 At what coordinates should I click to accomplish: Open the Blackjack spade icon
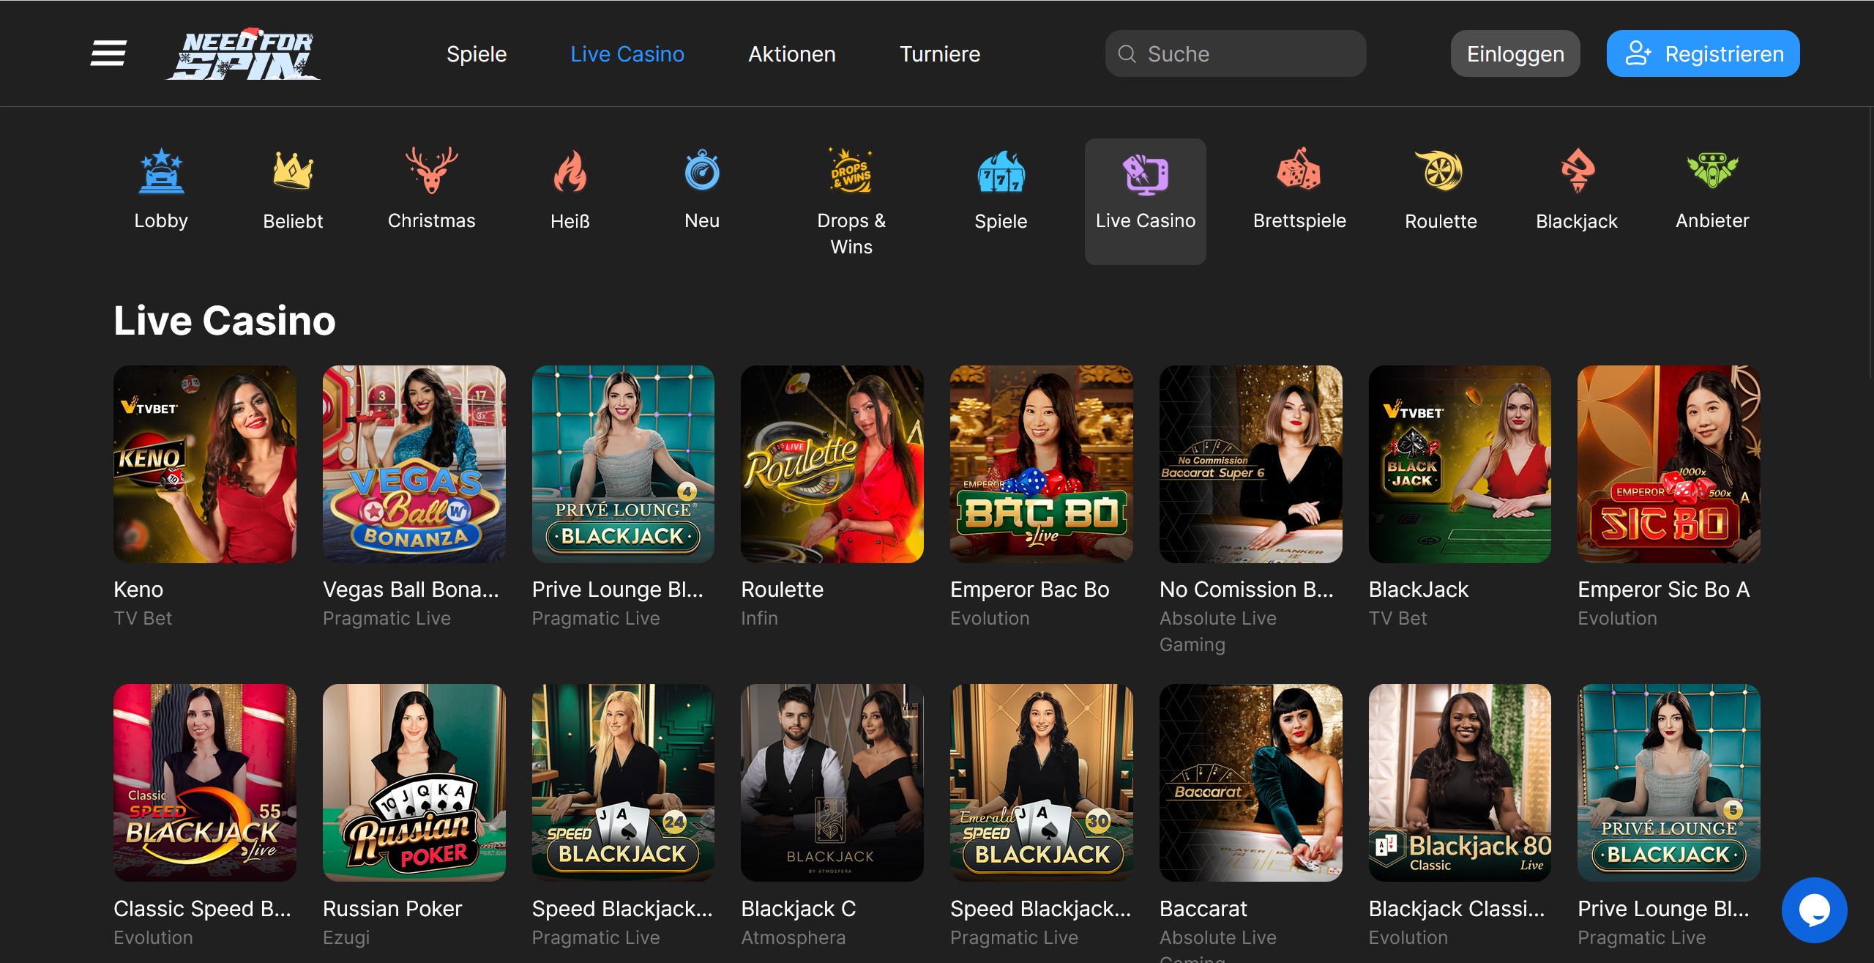[x=1577, y=170]
